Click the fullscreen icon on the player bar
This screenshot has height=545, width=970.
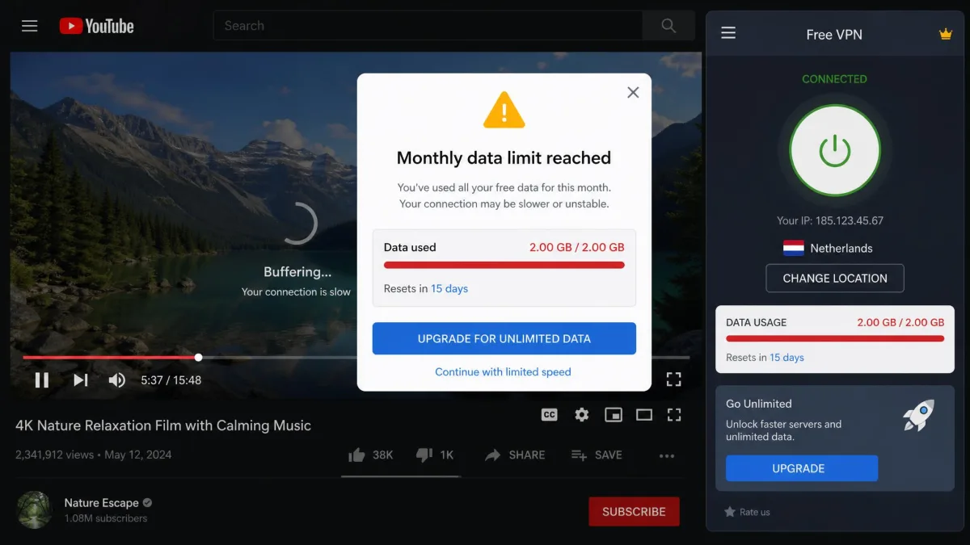coord(673,379)
